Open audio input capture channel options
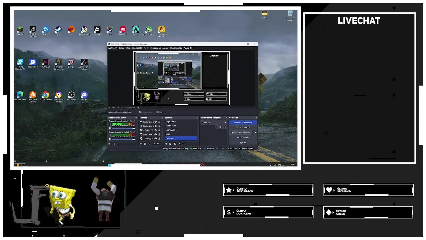Viewport: 426px width, 240px height. (x=110, y=124)
